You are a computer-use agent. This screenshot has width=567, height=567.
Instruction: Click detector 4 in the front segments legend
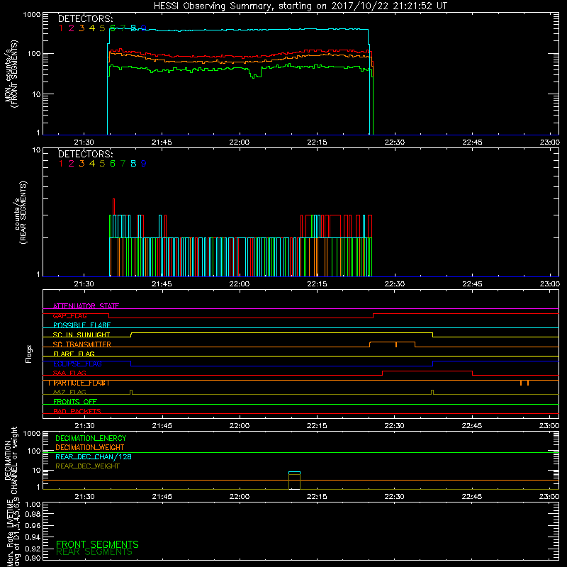[x=92, y=28]
